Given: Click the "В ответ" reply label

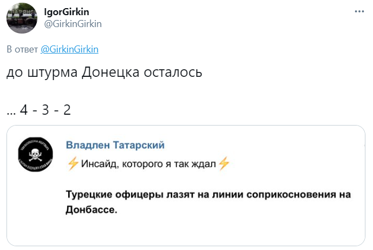Looking at the screenshot, I should (x=22, y=49).
